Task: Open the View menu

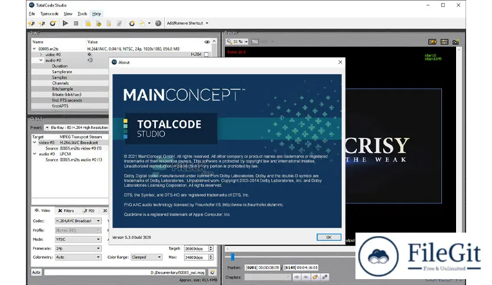Action: [68, 14]
